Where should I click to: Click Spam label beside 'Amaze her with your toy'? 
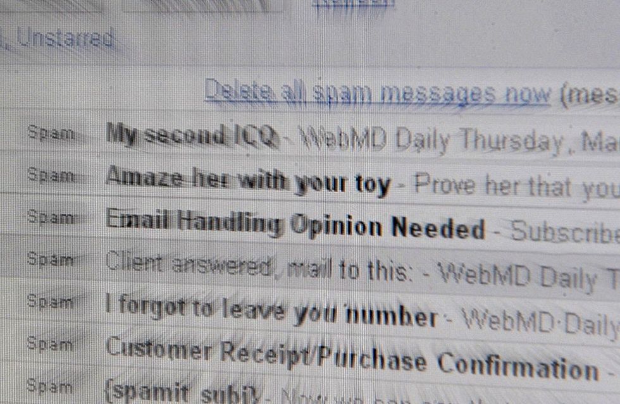click(51, 174)
